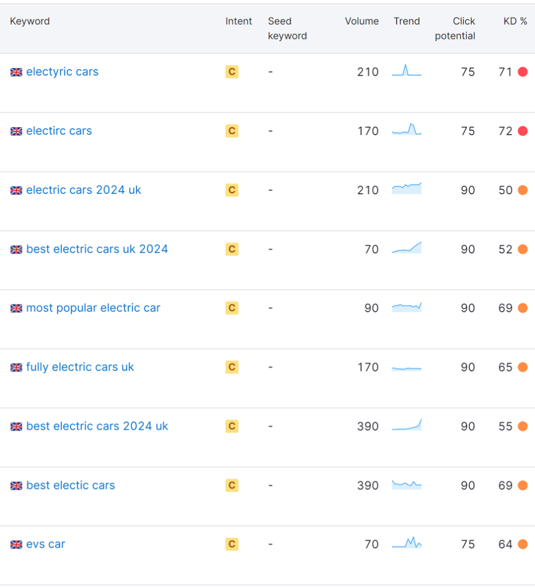This screenshot has width=535, height=587.
Task: Open the keyword best electric cars uk 2024
Action: pos(96,249)
